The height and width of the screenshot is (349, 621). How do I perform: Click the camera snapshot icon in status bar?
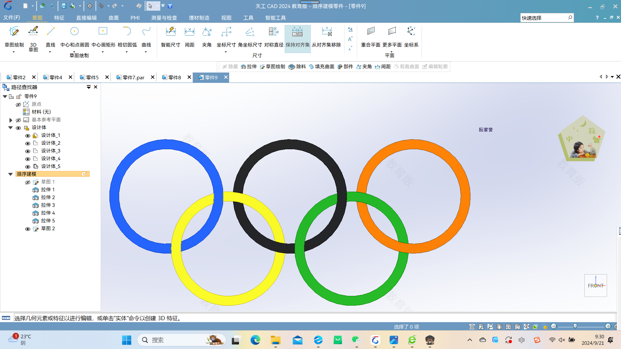[x=472, y=327]
